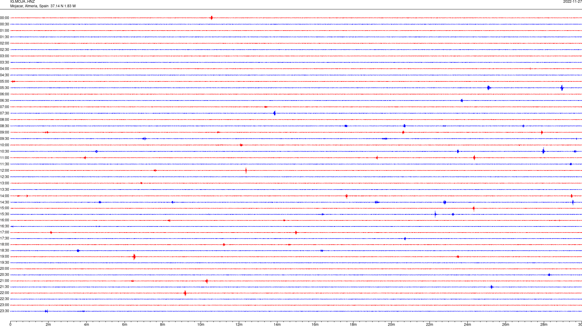
Task: Click the date label 2022-11-27
Action: [572, 2]
